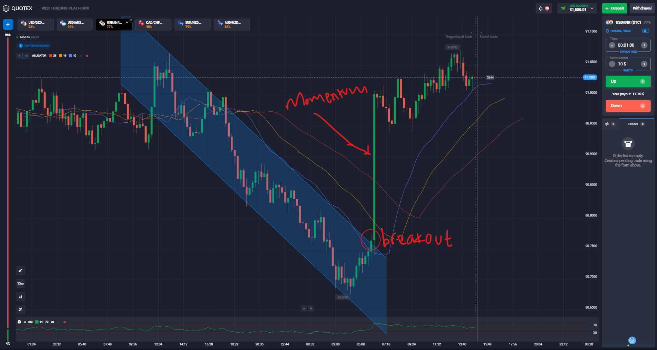657x350 pixels.
Task: Click the 91.0742 high price marker
Action: [x=452, y=47]
